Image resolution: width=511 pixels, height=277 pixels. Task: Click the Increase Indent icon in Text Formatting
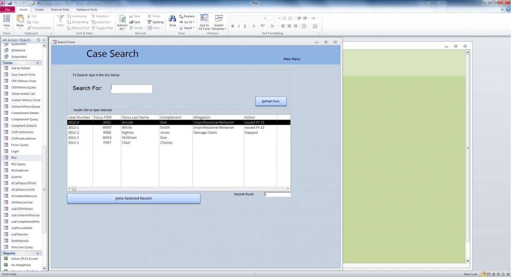coord(305,18)
